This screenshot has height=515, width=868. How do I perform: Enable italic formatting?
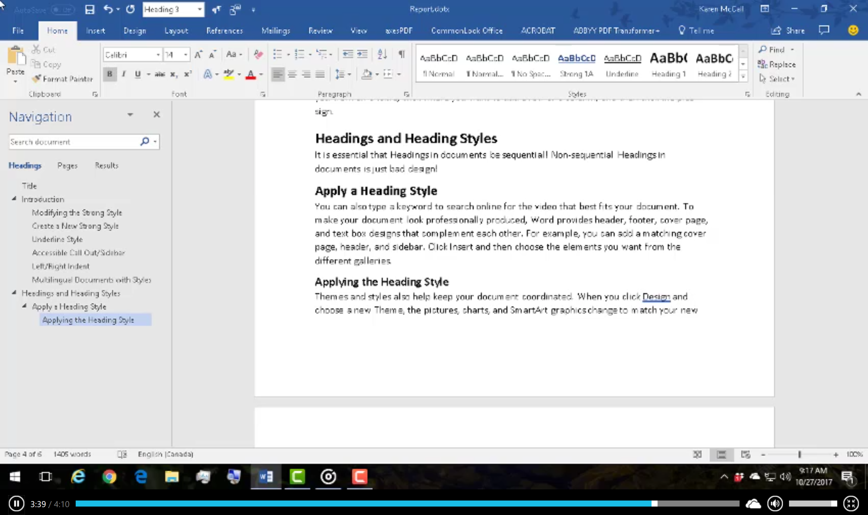[123, 74]
